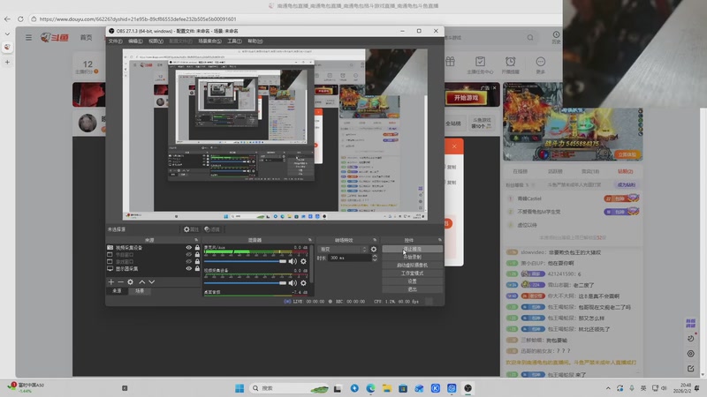Select the 钻粉(2) ranking tab
Viewport: 707px width, 397px height.
point(625,171)
